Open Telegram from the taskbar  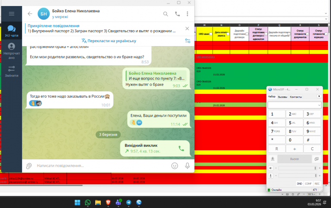pyautogui.click(x=128, y=202)
